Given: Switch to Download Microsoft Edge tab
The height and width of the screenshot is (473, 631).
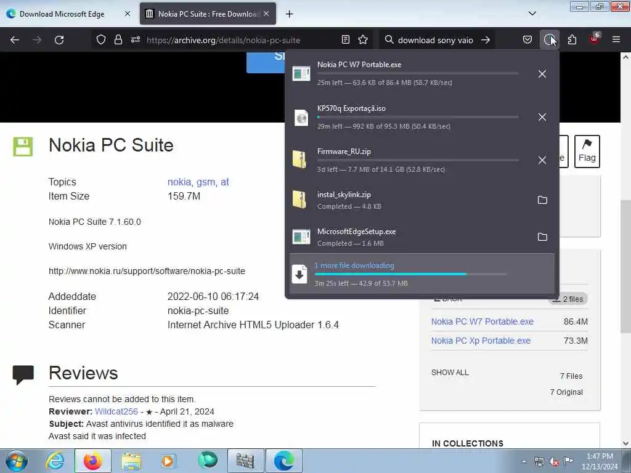Looking at the screenshot, I should coord(62,14).
